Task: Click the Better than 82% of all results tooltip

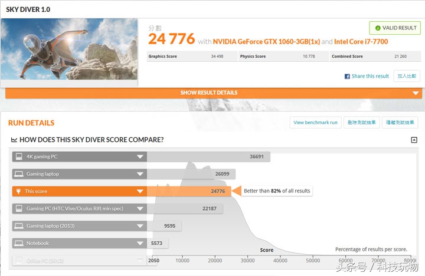Action: tap(277, 191)
